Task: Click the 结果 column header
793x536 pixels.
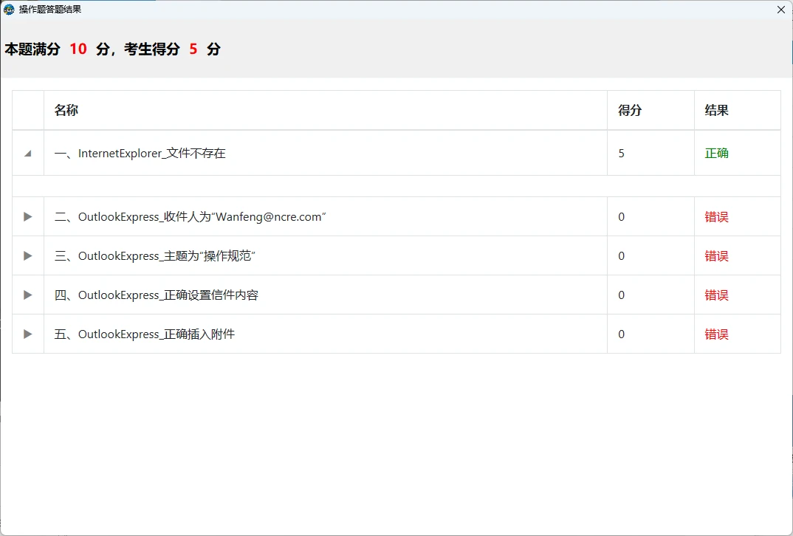Action: (x=716, y=111)
